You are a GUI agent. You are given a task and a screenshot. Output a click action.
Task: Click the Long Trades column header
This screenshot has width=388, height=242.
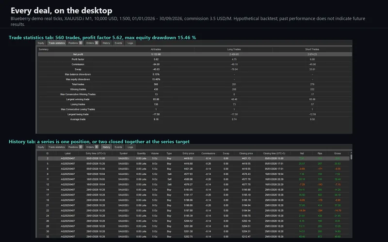(x=234, y=49)
